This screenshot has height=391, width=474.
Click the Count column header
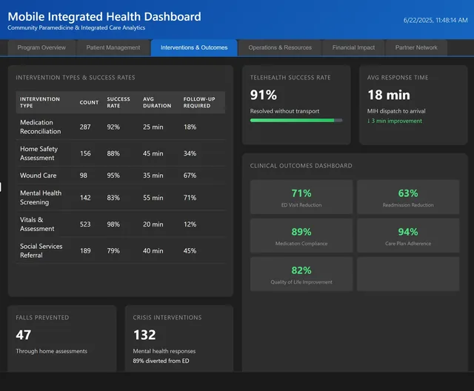[x=89, y=102]
